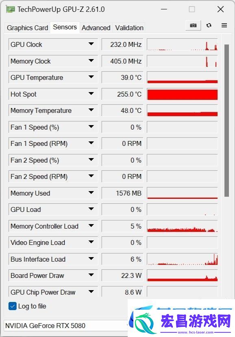Open the Memory Used dropdown arrow

tap(91, 193)
